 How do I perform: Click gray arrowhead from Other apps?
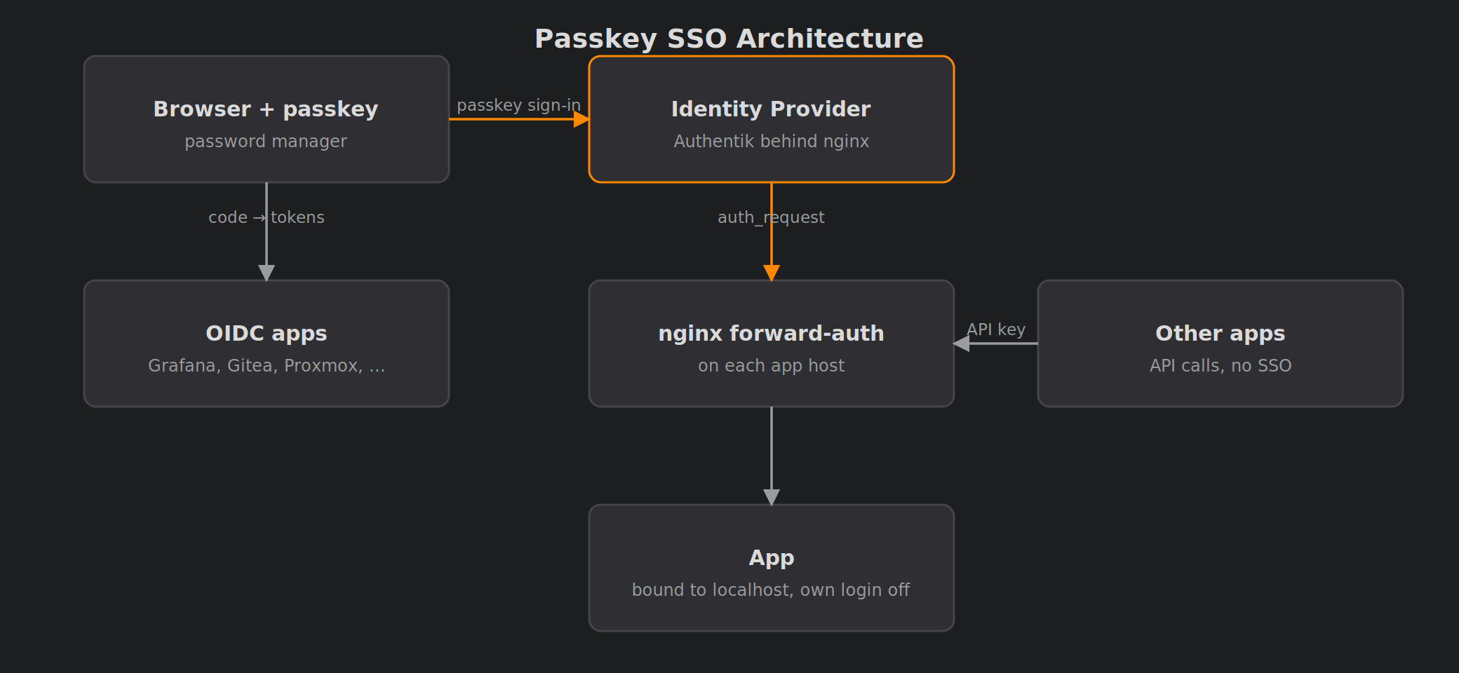click(961, 344)
